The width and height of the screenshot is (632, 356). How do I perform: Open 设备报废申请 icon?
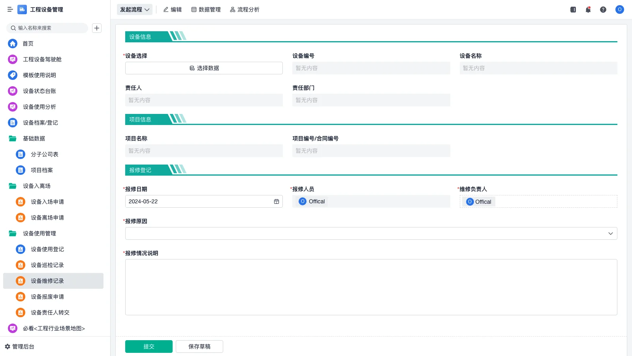pyautogui.click(x=21, y=297)
